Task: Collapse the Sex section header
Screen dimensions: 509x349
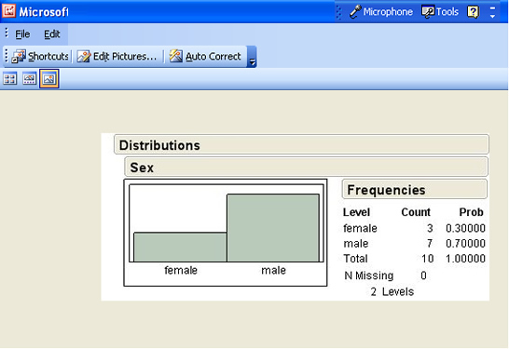Action: 306,167
